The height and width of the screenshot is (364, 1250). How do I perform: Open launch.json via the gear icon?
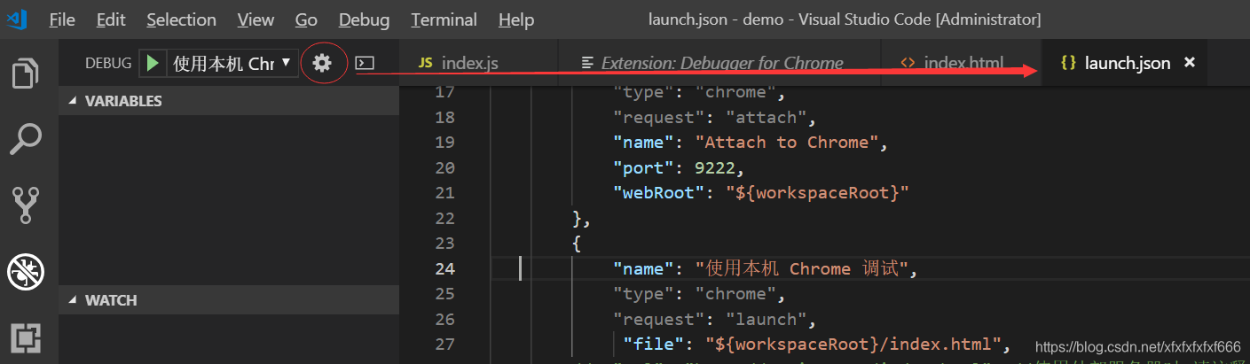(x=321, y=63)
